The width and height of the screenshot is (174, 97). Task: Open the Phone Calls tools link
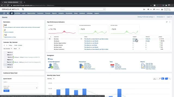point(118,66)
